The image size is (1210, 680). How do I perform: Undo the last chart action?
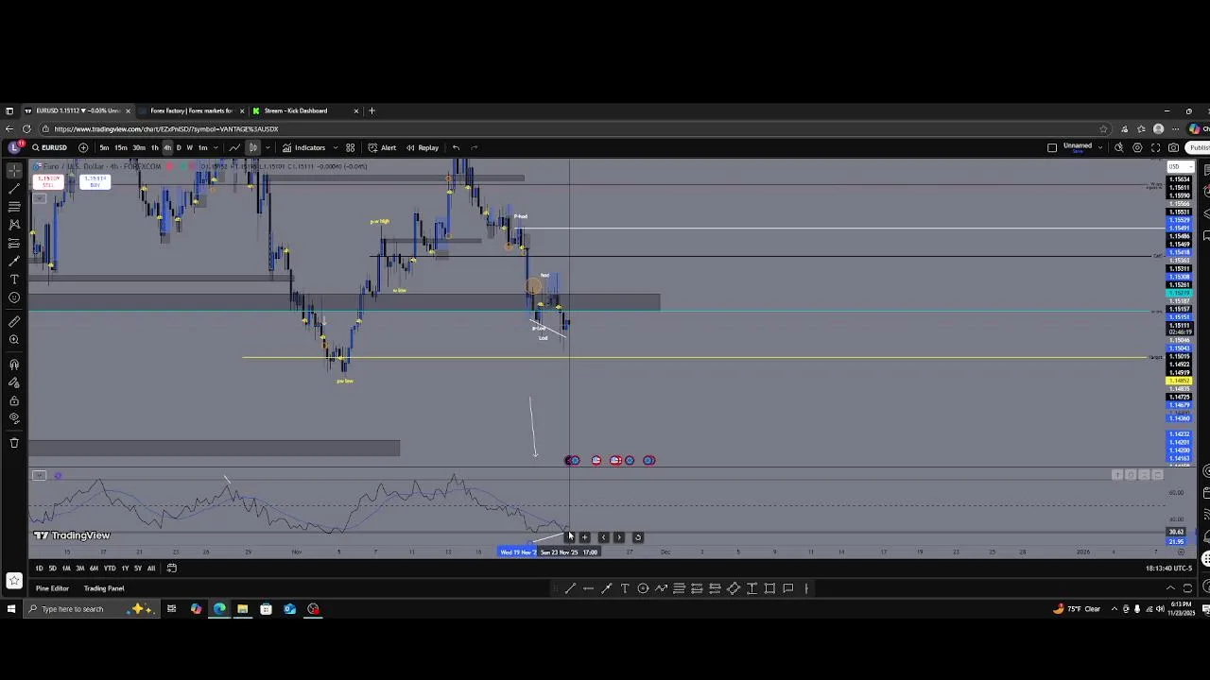coord(456,147)
